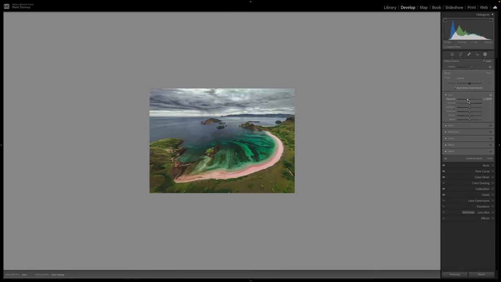Toggle all masks eye beside Delete All Masks
The image size is (501, 282).
tap(445, 159)
